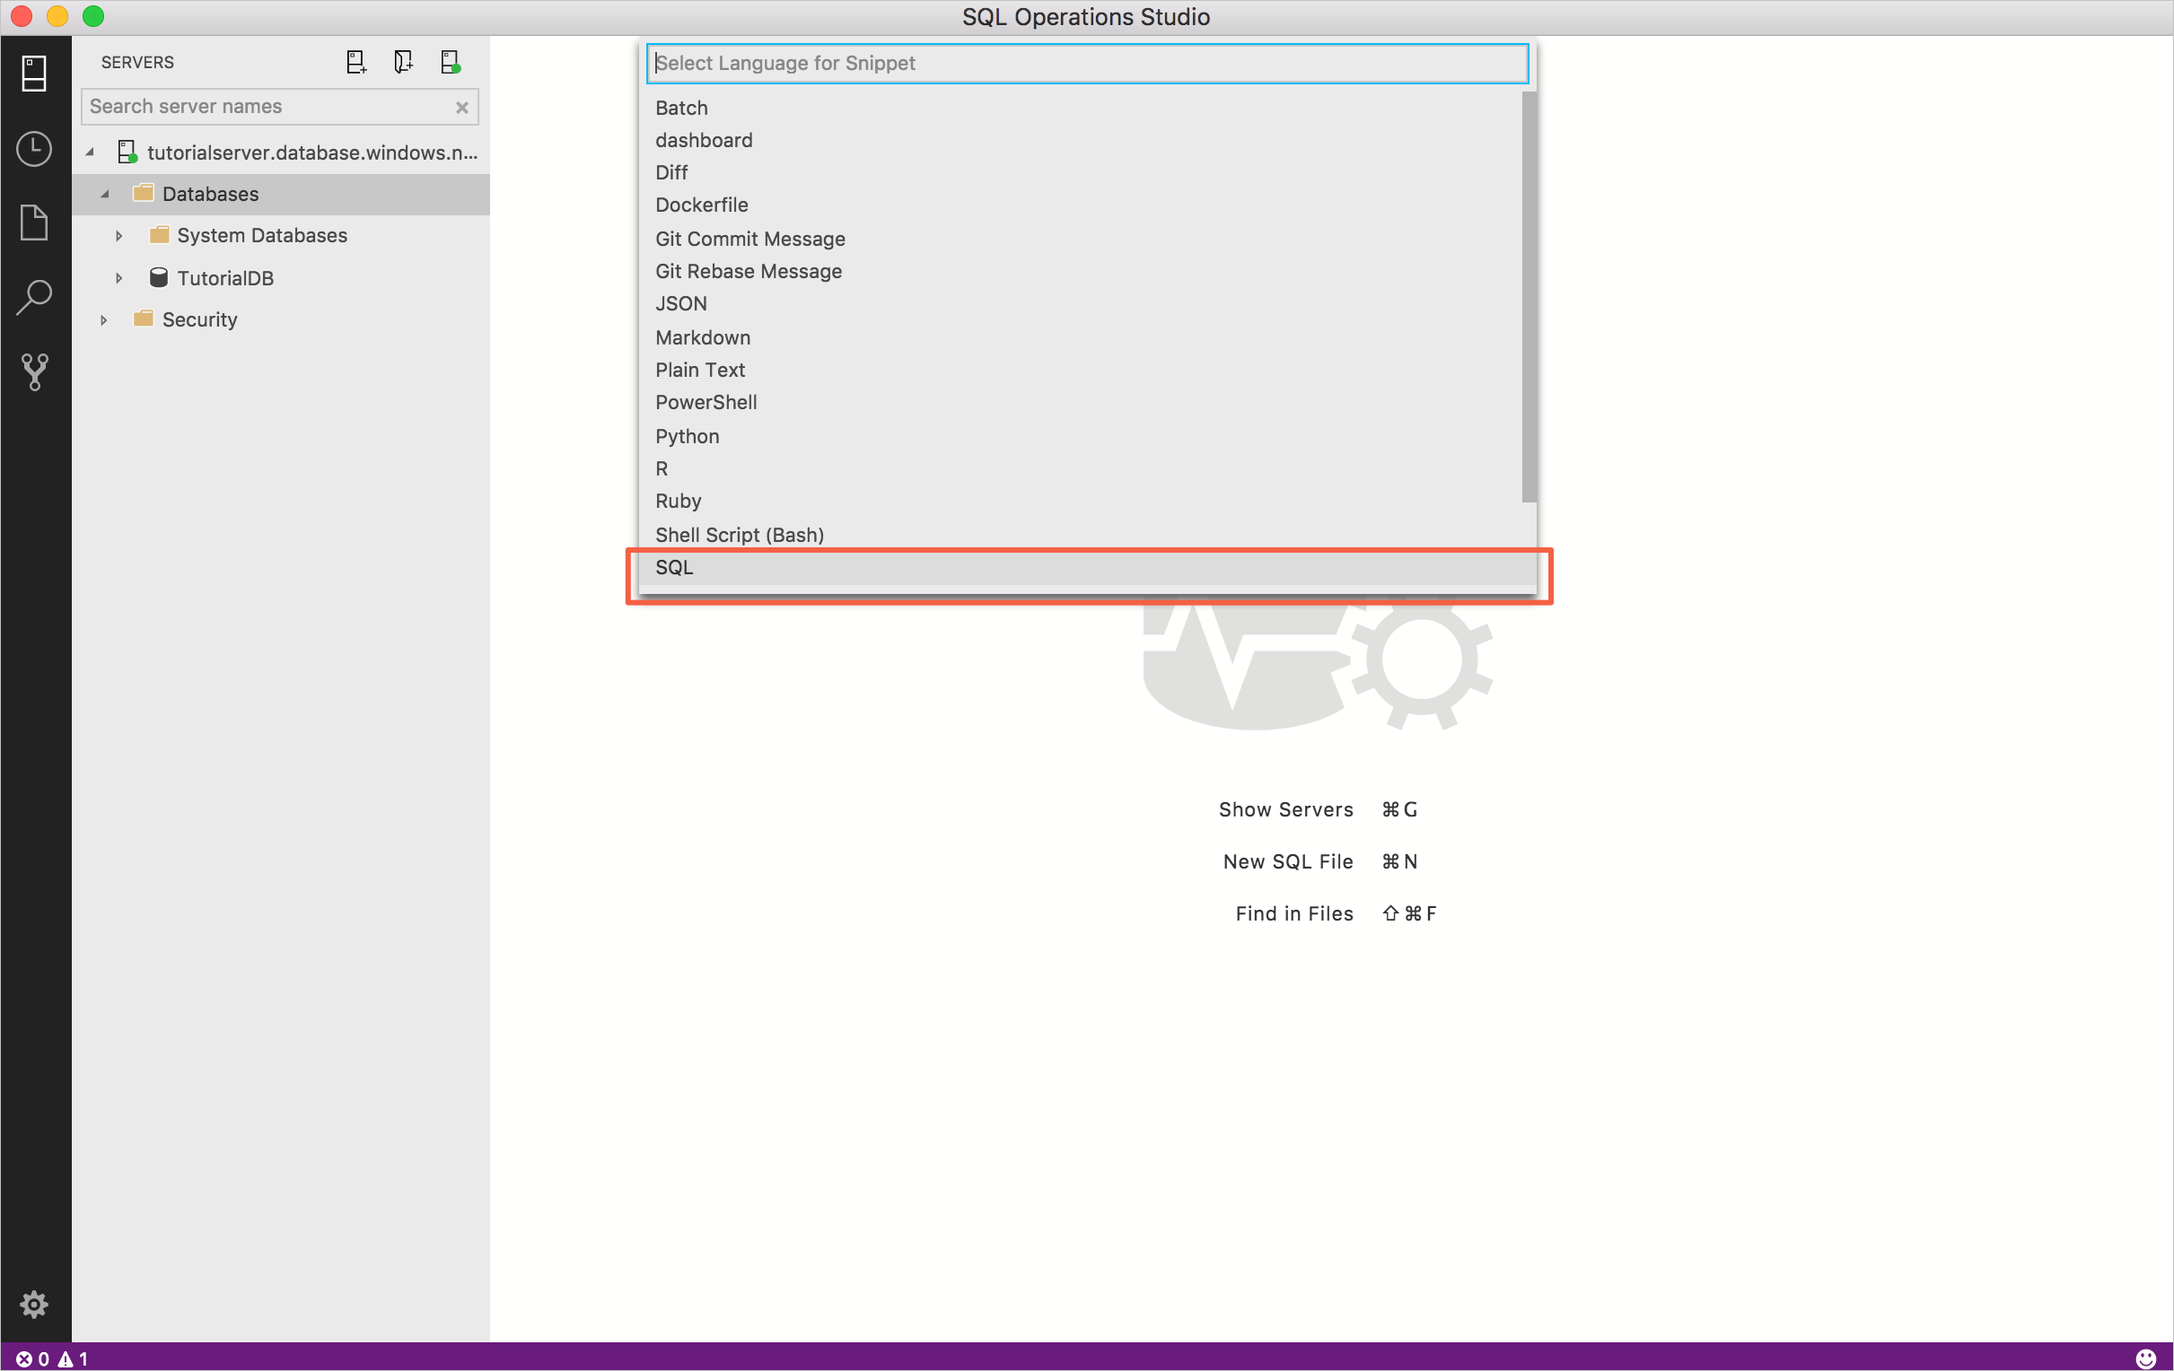Click the New Server Connection icon
Screen dimensions: 2174x1371
[x=354, y=63]
